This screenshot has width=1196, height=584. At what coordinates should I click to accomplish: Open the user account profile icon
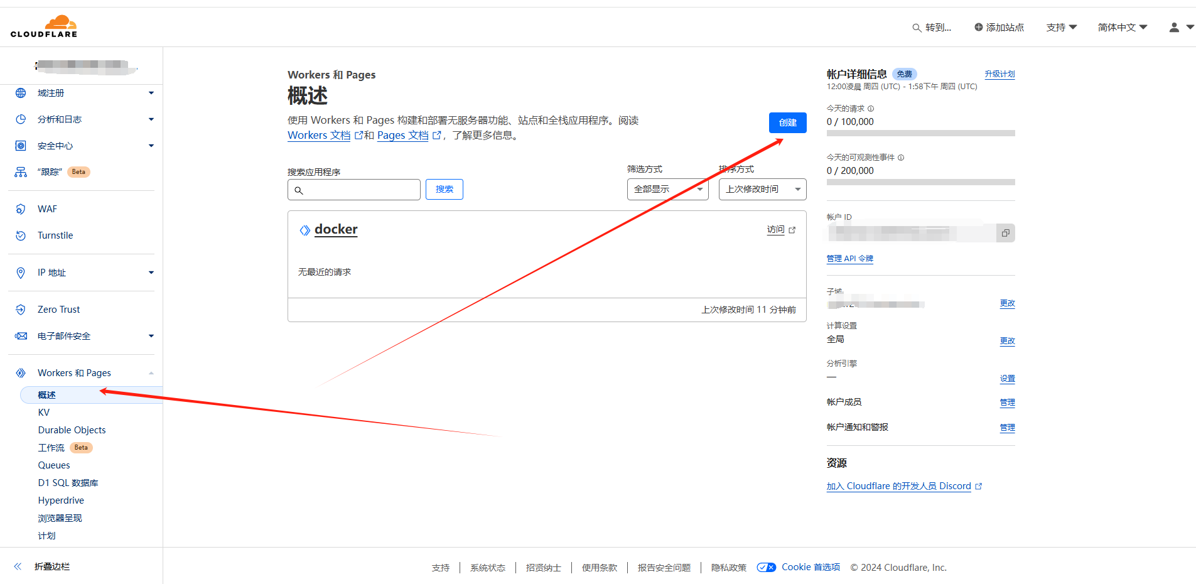tap(1174, 27)
